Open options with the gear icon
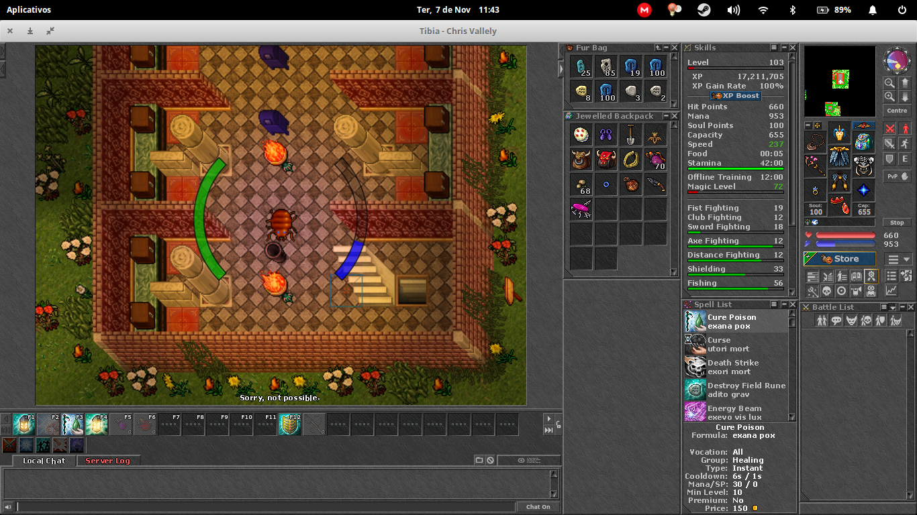The image size is (917, 515). (871, 276)
